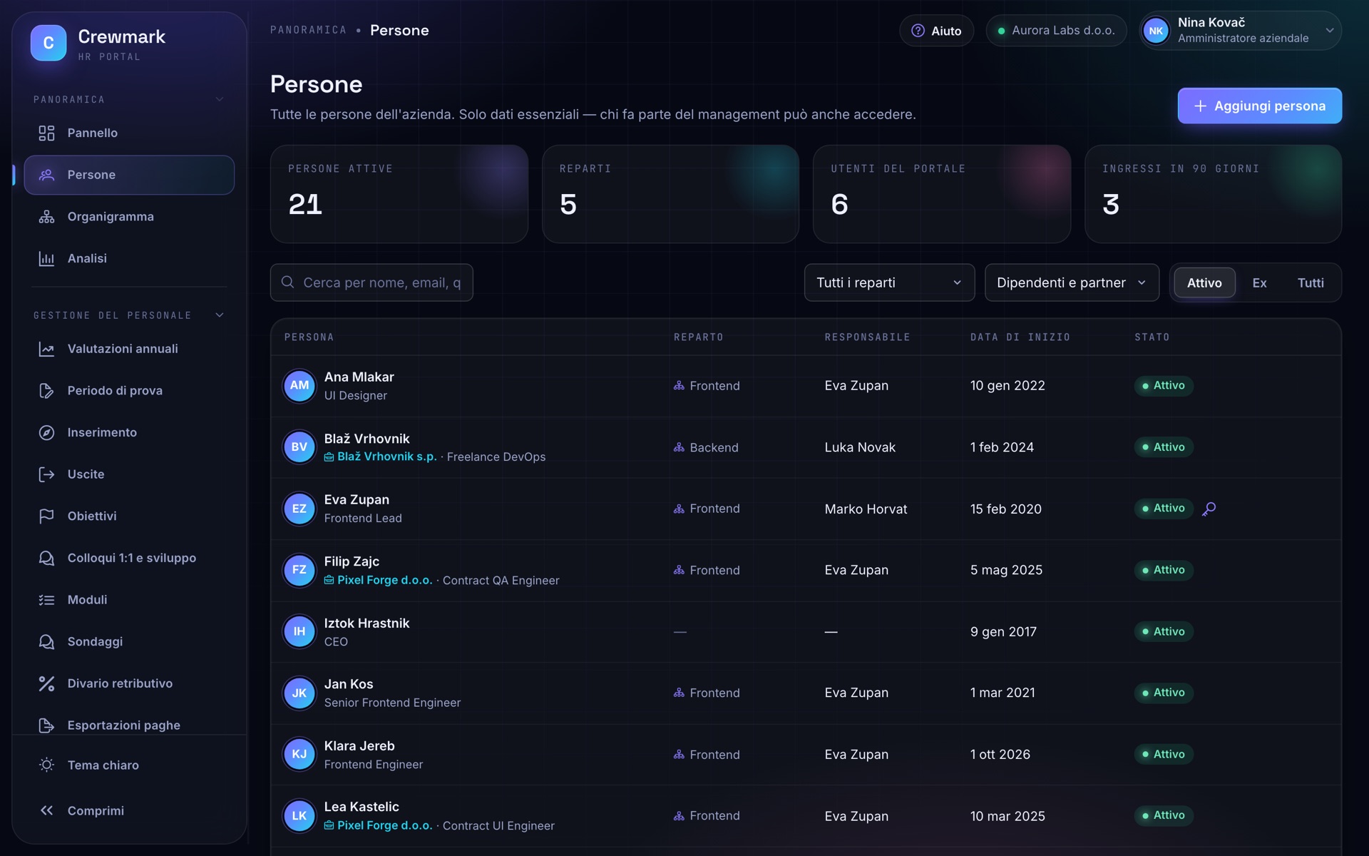Click the Ana Mlakar AM avatar
Image resolution: width=1369 pixels, height=856 pixels.
(299, 386)
